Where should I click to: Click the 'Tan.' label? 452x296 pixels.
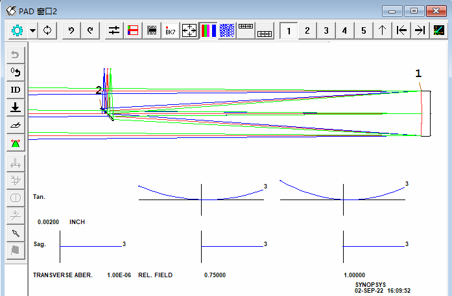(39, 197)
